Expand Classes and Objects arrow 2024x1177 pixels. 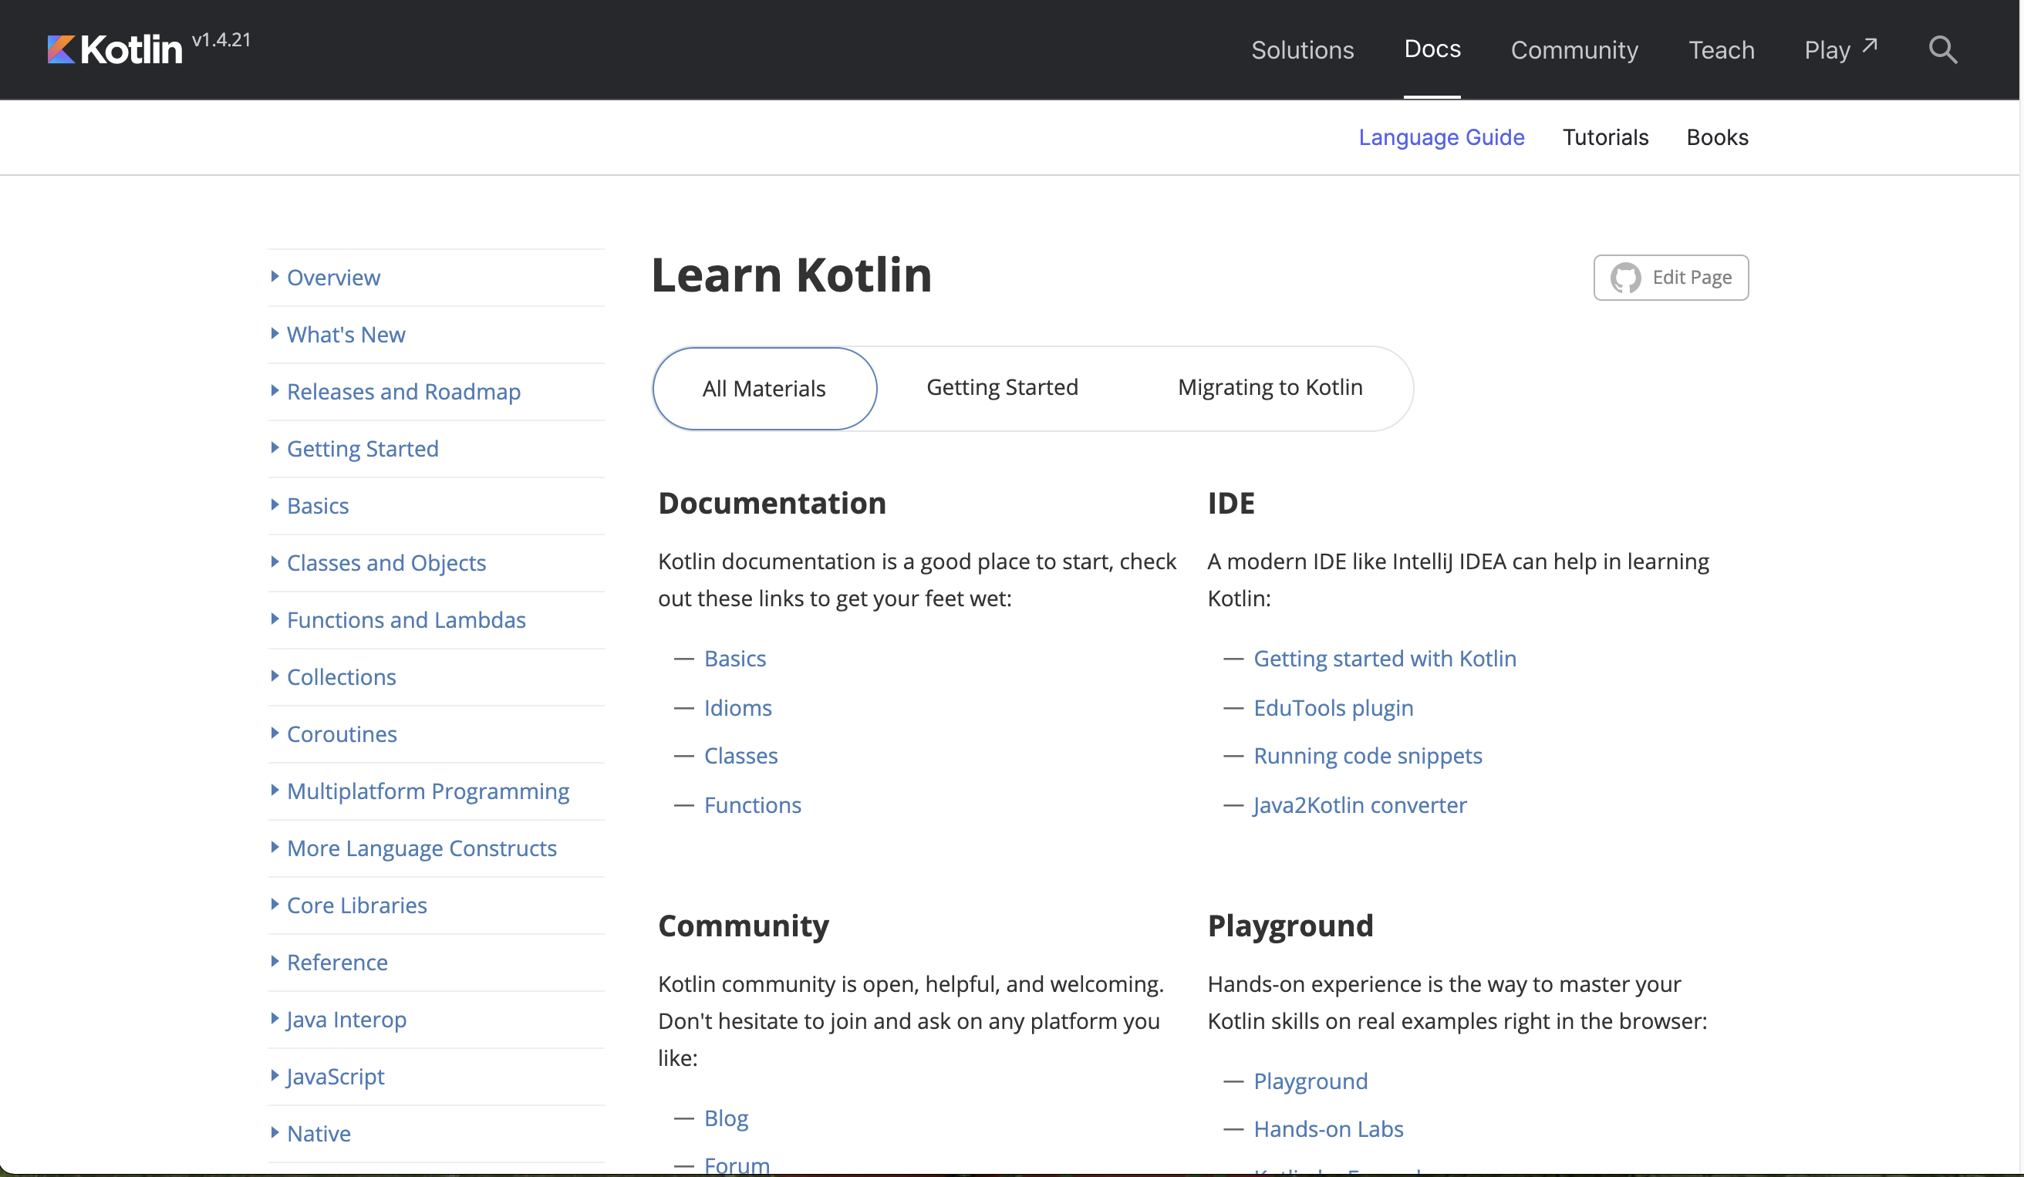[275, 562]
